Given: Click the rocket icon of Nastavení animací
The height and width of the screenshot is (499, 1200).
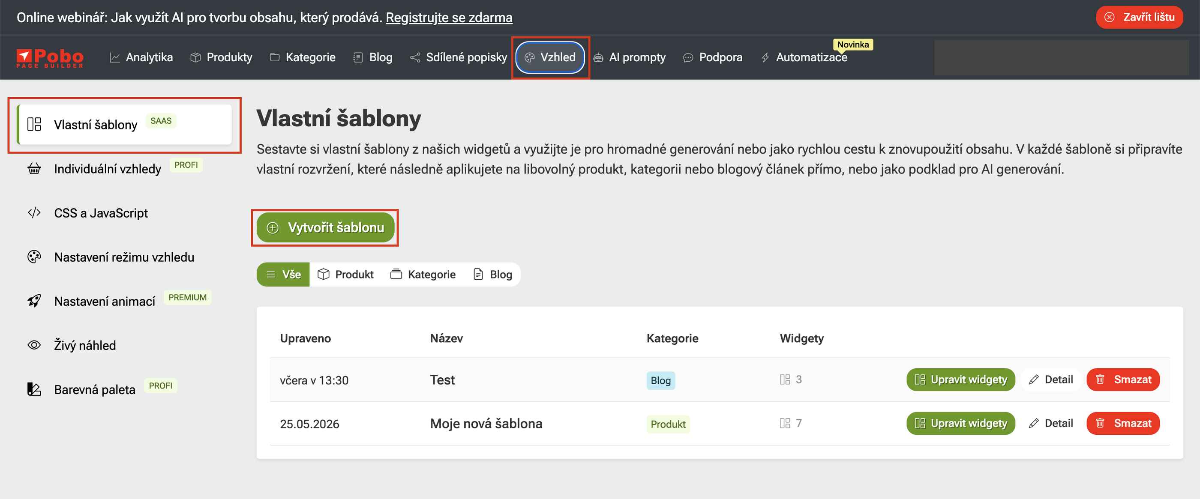Looking at the screenshot, I should click(34, 301).
